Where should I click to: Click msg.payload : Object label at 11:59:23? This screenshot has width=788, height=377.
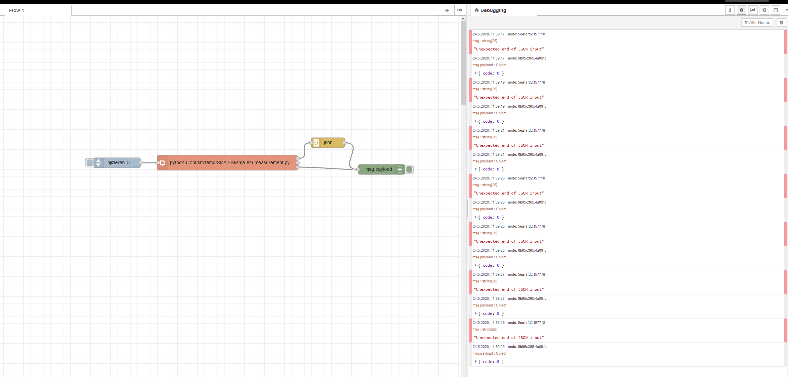pos(489,209)
